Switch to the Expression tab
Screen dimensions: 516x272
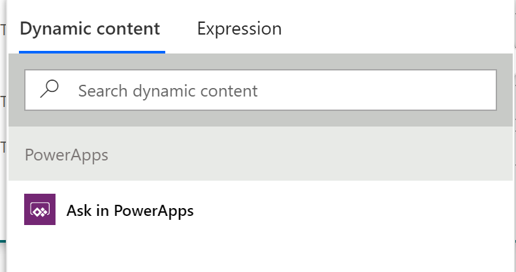(x=239, y=29)
